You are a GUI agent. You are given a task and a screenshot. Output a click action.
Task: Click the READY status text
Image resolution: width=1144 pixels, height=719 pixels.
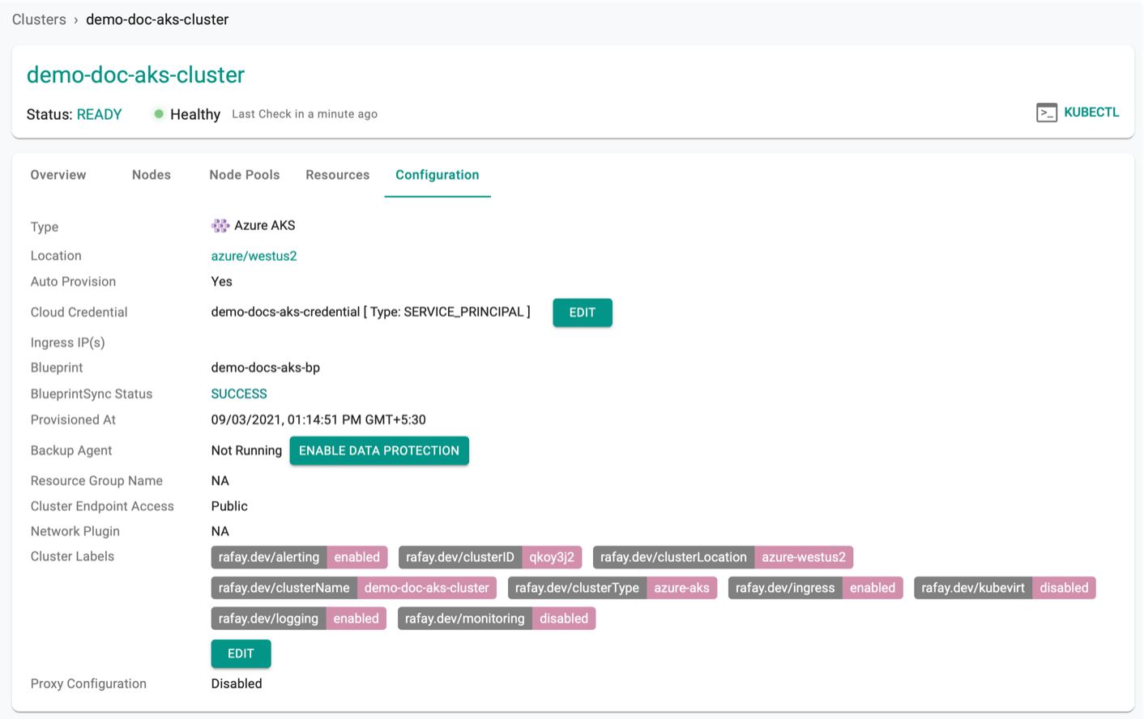click(99, 114)
